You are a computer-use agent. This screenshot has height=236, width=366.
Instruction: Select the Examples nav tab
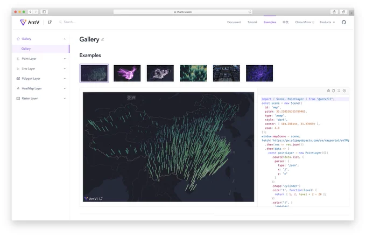(x=270, y=22)
